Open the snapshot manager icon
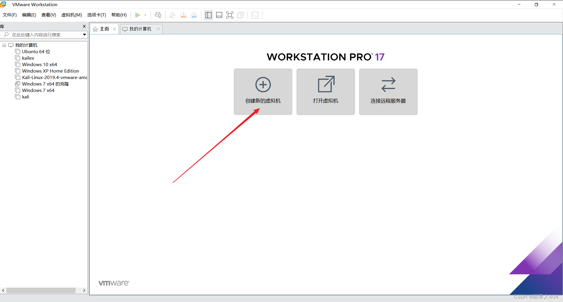 tap(194, 15)
